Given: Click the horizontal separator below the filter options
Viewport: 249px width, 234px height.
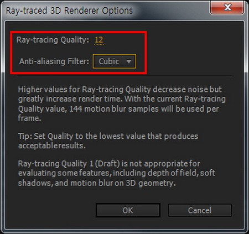Looking at the screenshot, I should pos(124,76).
